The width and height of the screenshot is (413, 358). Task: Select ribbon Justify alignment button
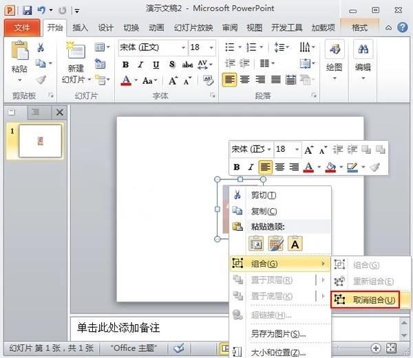[276, 80]
